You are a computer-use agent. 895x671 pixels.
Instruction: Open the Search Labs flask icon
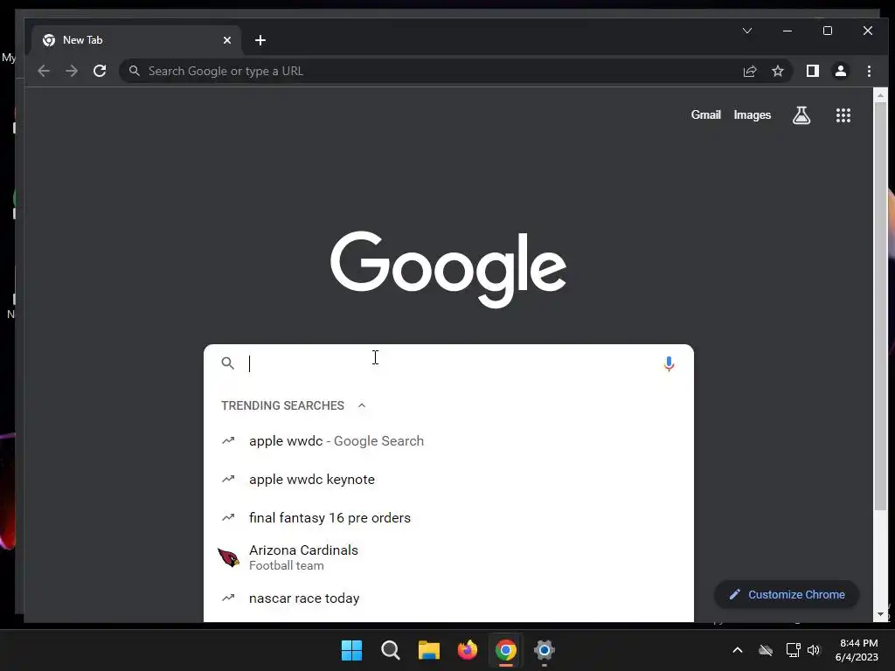(801, 115)
